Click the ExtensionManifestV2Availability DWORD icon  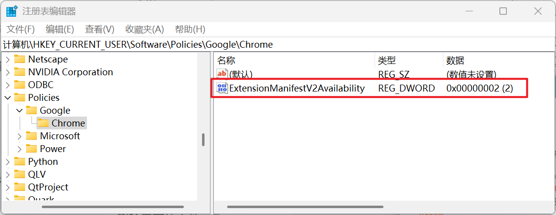tap(222, 88)
